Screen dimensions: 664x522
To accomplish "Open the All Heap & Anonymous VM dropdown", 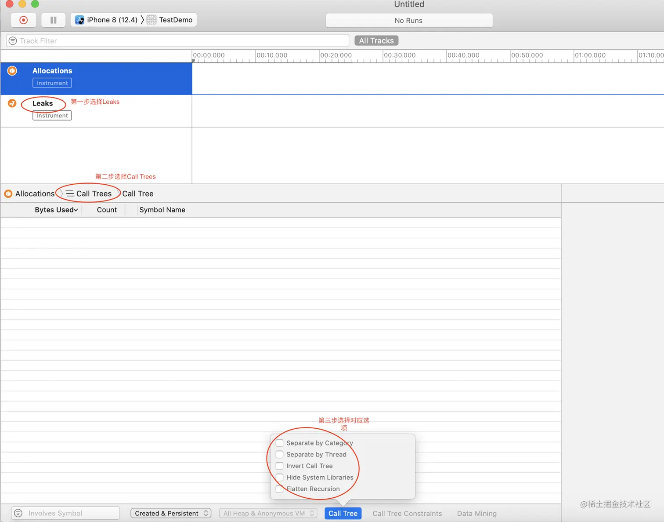I will pos(268,513).
